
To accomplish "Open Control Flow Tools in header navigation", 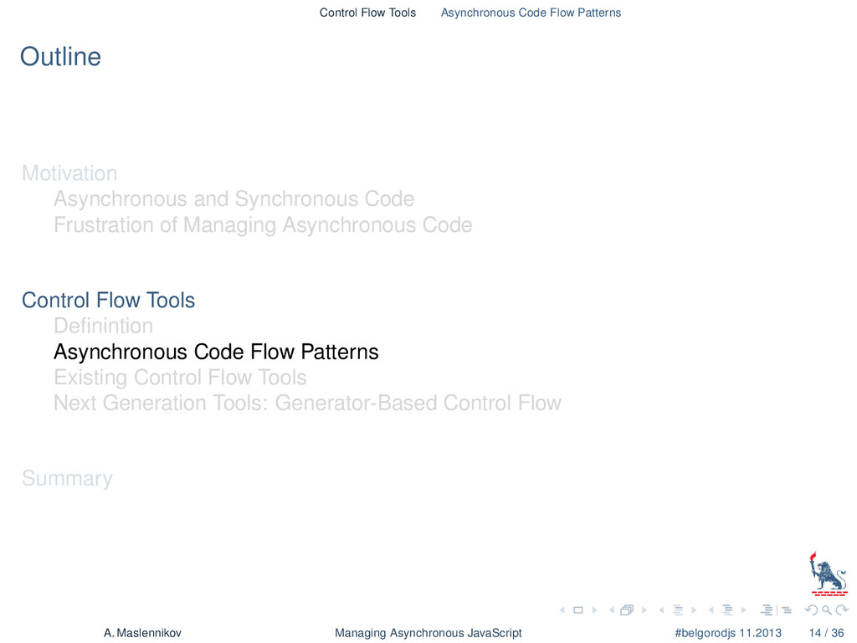I will pos(367,13).
